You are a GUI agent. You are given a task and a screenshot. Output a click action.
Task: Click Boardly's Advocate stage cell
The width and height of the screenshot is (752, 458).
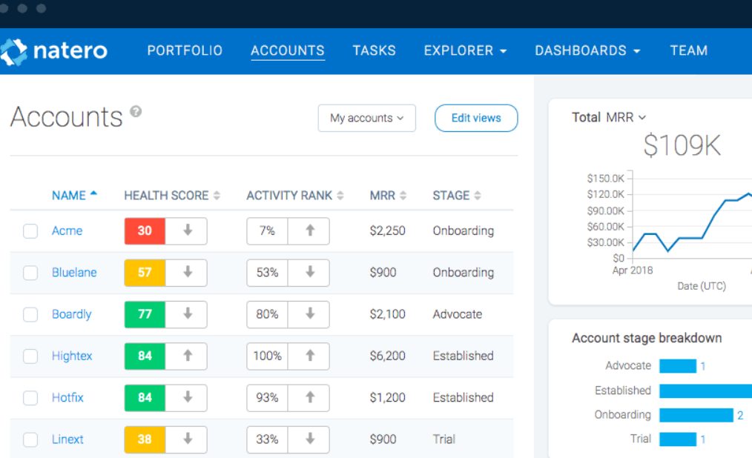tap(458, 314)
